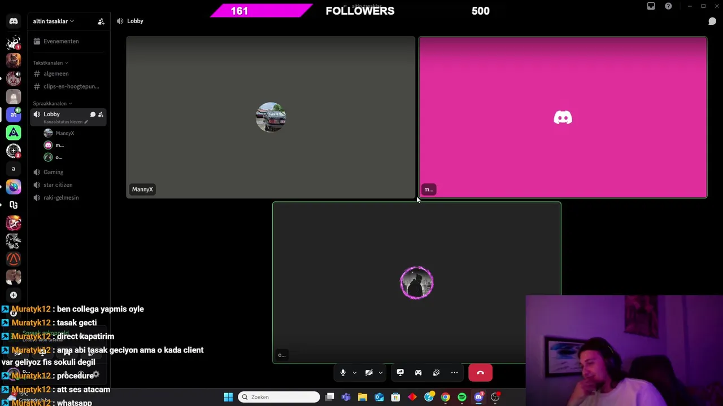Switch to Discord taskbar icon

click(x=479, y=397)
